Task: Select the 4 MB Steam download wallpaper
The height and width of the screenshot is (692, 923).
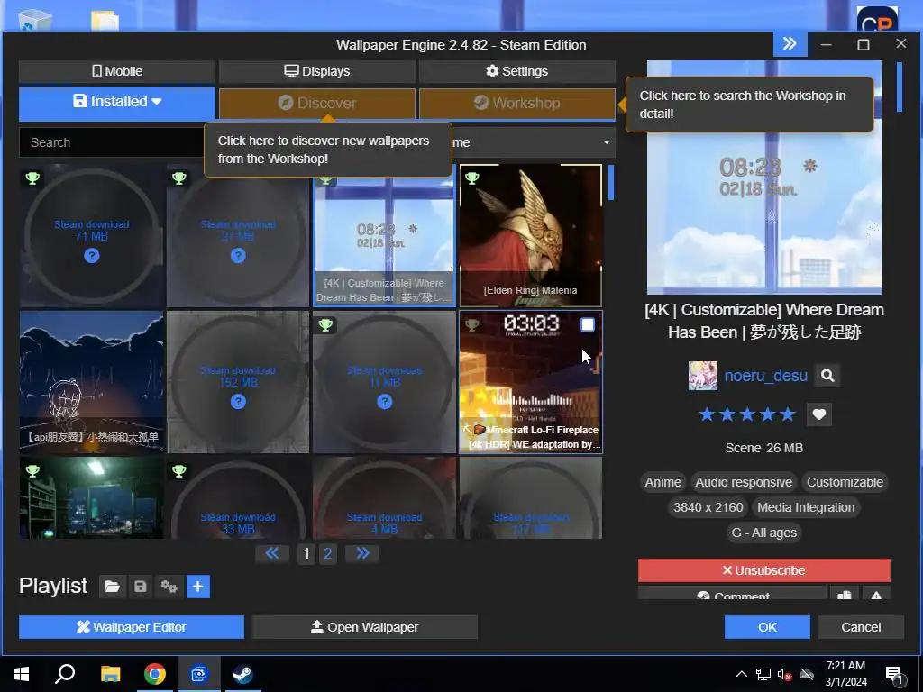Action: 384,497
